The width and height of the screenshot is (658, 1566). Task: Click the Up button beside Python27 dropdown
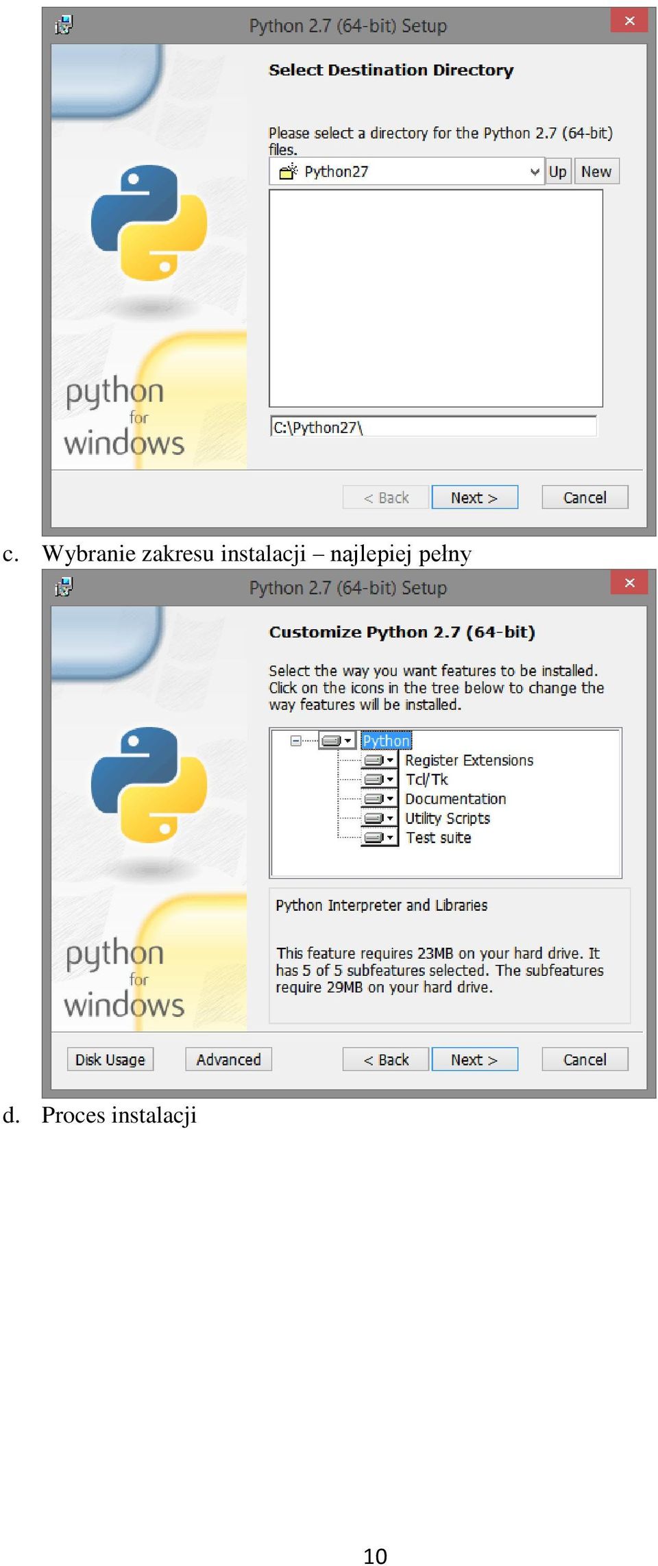tap(558, 171)
